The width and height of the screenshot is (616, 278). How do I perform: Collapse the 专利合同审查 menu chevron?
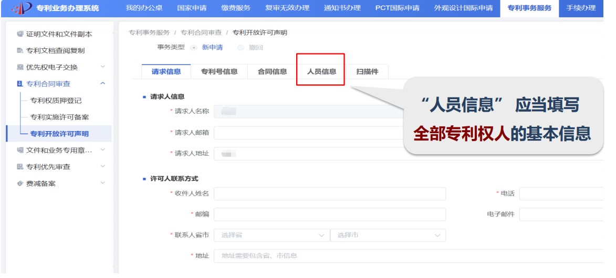[102, 84]
